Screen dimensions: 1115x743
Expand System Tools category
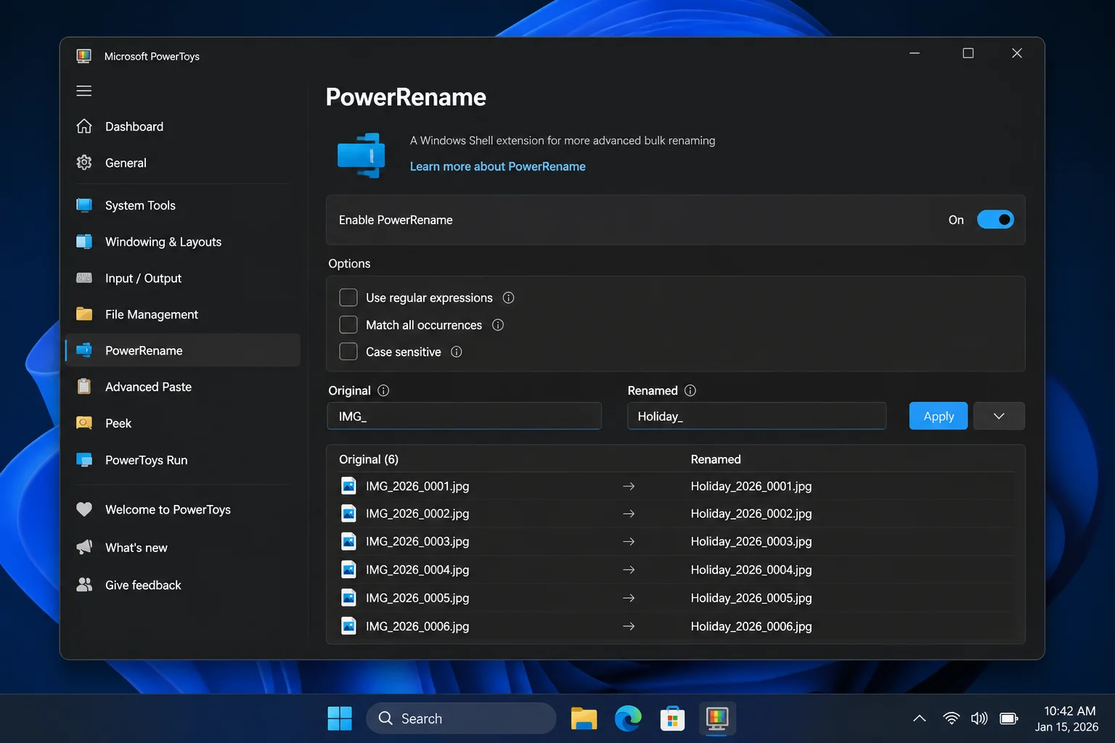click(x=182, y=205)
